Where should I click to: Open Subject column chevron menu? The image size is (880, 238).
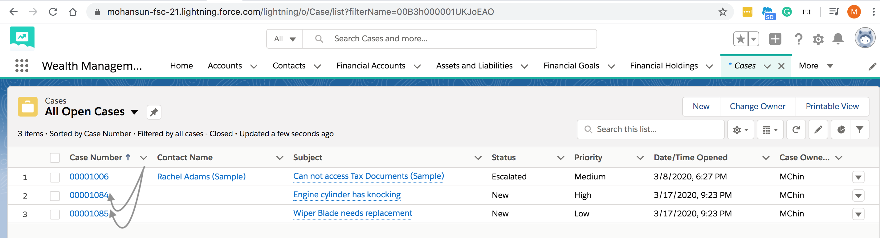click(478, 158)
